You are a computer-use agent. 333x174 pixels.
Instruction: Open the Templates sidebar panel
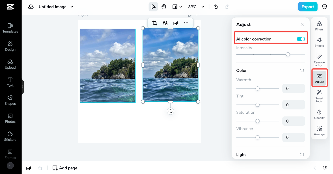click(10, 28)
